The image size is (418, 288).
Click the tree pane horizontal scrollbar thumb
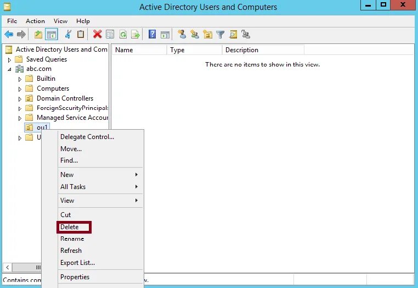point(27,267)
